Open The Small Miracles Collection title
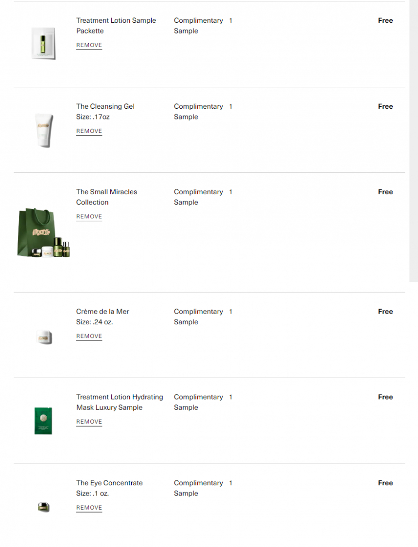 click(x=106, y=197)
